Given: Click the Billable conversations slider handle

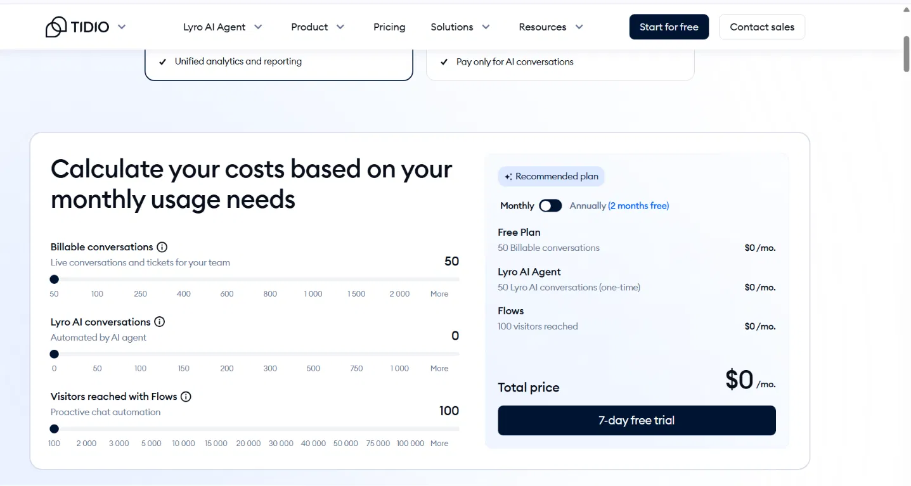Looking at the screenshot, I should coord(55,279).
